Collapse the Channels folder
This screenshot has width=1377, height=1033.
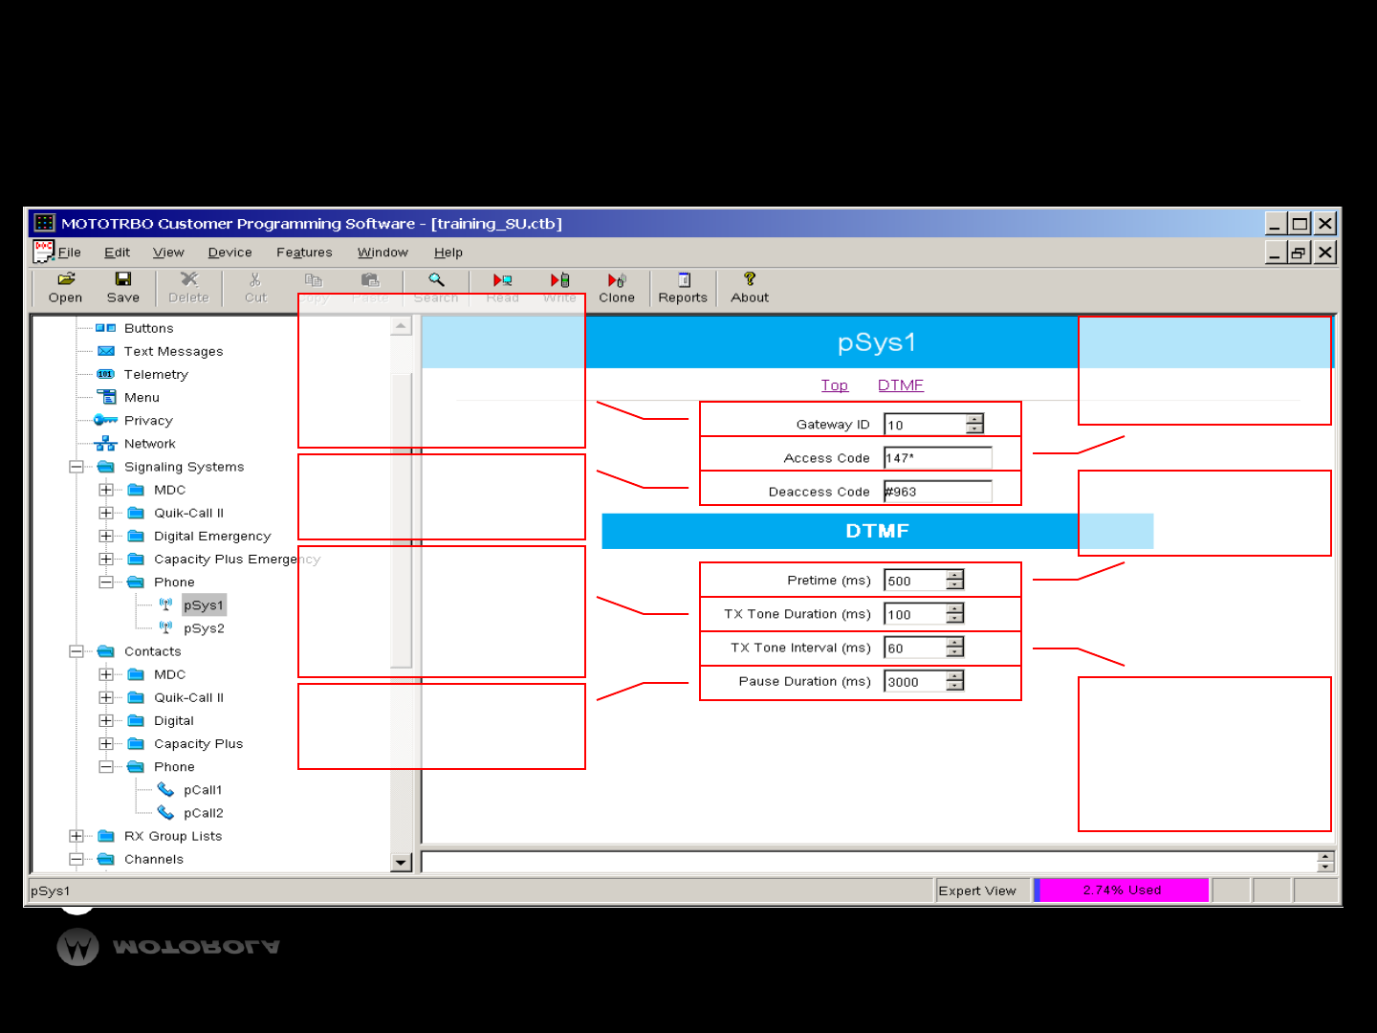tap(76, 859)
